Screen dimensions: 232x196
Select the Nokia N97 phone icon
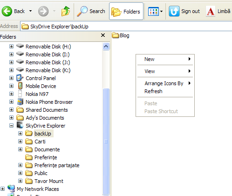[20, 94]
